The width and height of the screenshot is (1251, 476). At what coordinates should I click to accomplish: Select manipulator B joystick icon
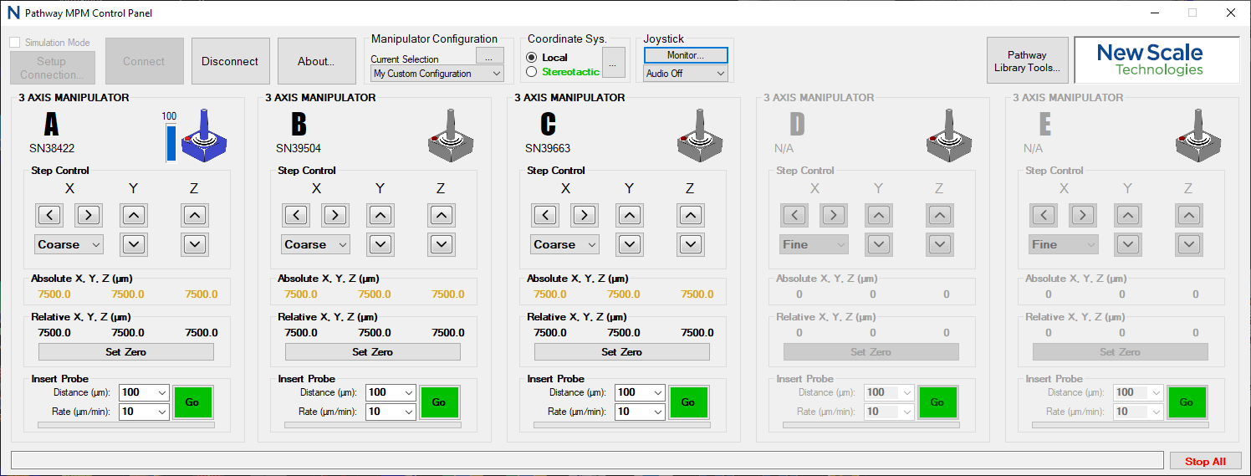click(x=452, y=135)
